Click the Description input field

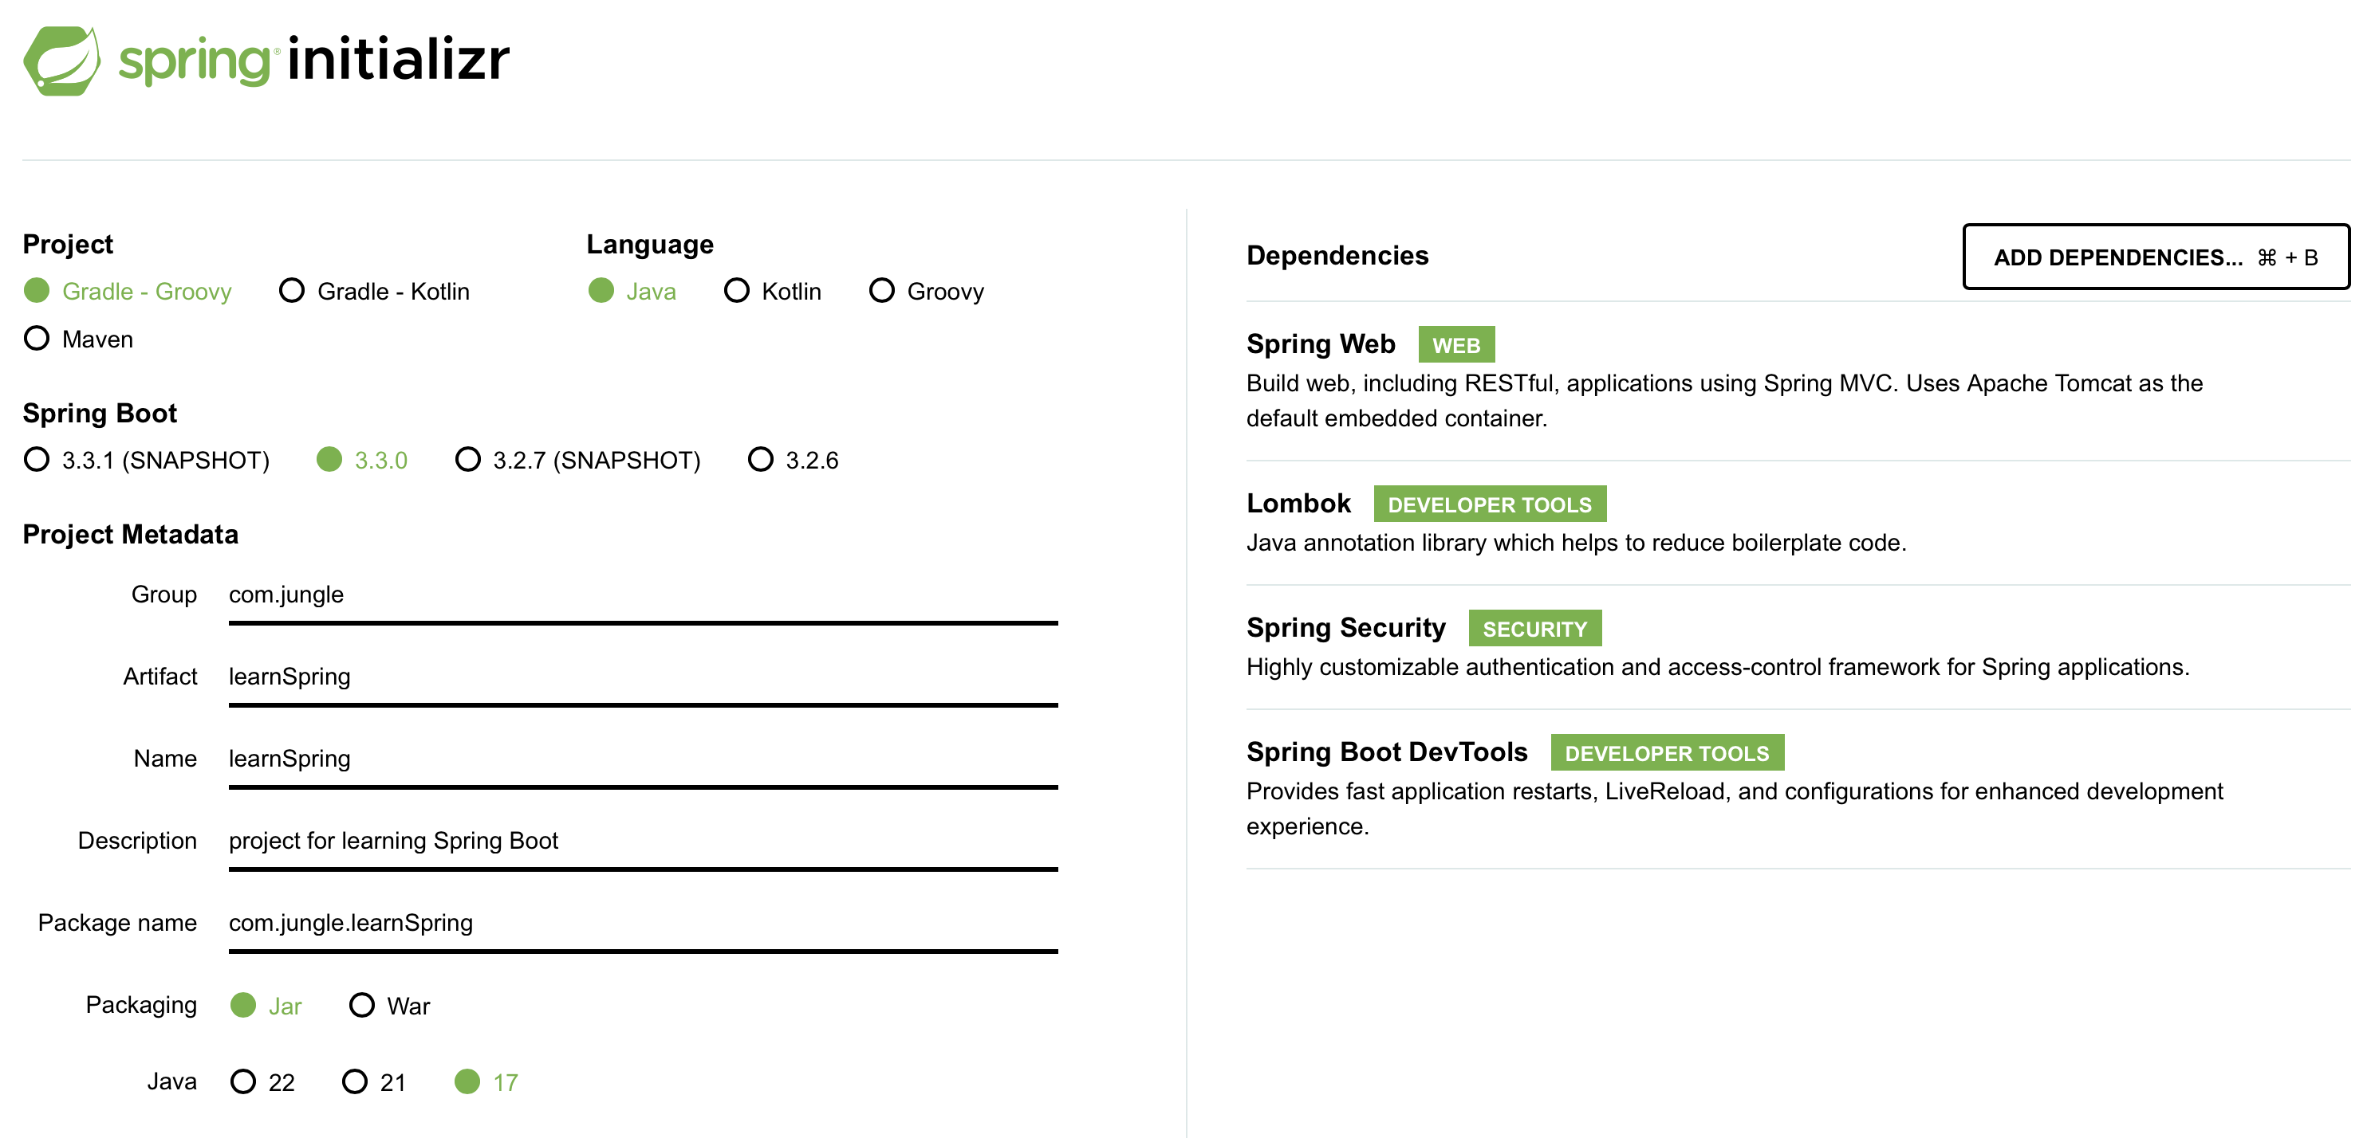643,842
